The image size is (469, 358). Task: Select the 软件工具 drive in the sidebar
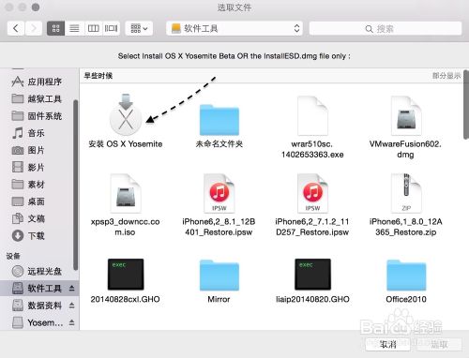39,288
